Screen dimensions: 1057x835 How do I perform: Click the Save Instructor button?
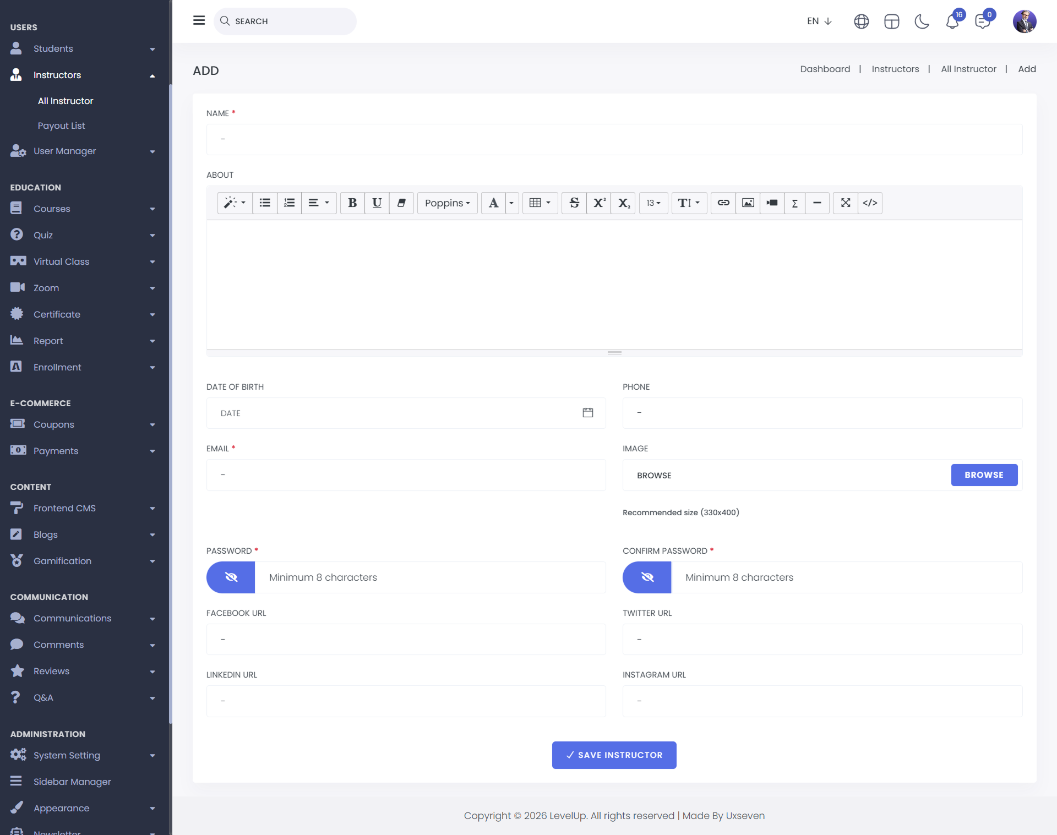pos(614,755)
